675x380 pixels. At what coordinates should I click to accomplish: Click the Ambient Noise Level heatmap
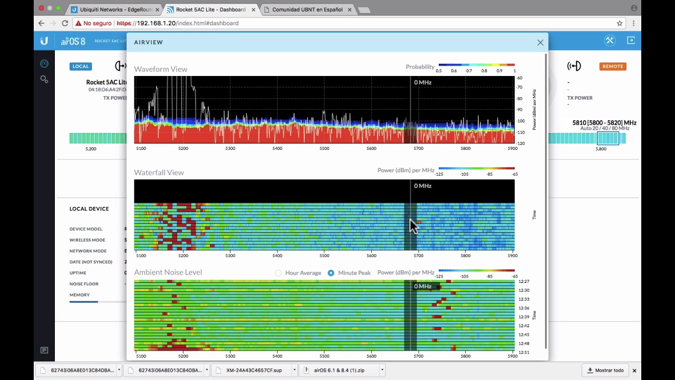pos(324,315)
